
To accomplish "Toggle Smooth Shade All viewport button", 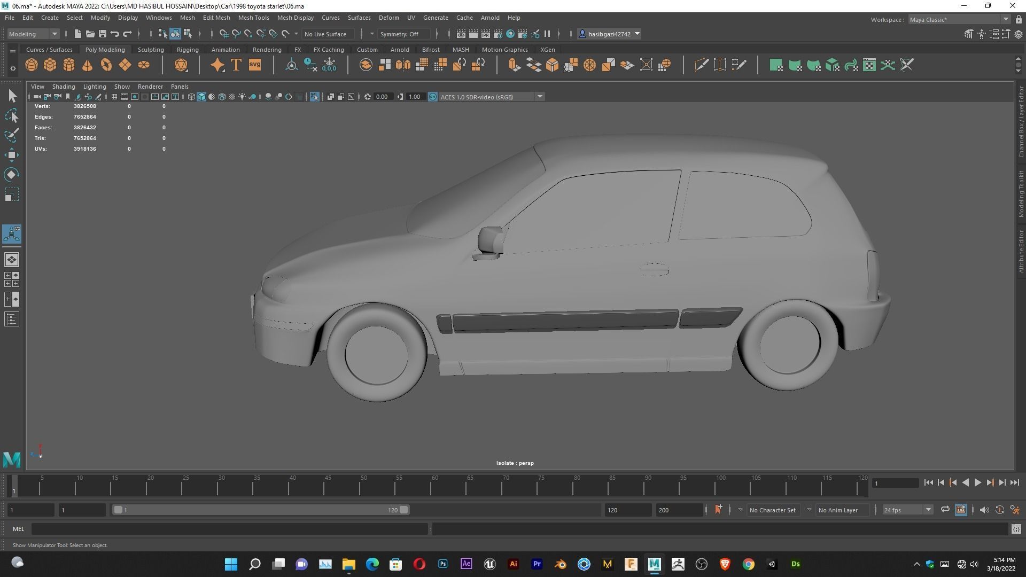I will (x=201, y=97).
